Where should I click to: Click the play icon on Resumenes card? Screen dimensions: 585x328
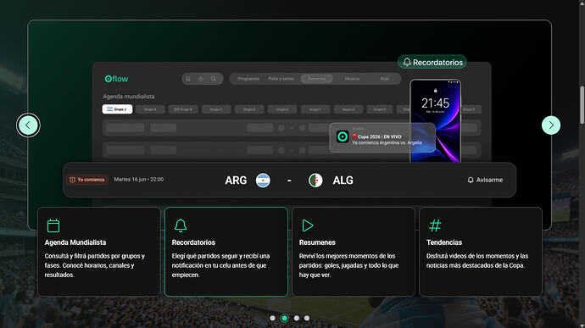pyautogui.click(x=308, y=225)
